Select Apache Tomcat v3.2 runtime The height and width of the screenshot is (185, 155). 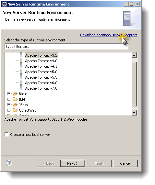point(41,55)
